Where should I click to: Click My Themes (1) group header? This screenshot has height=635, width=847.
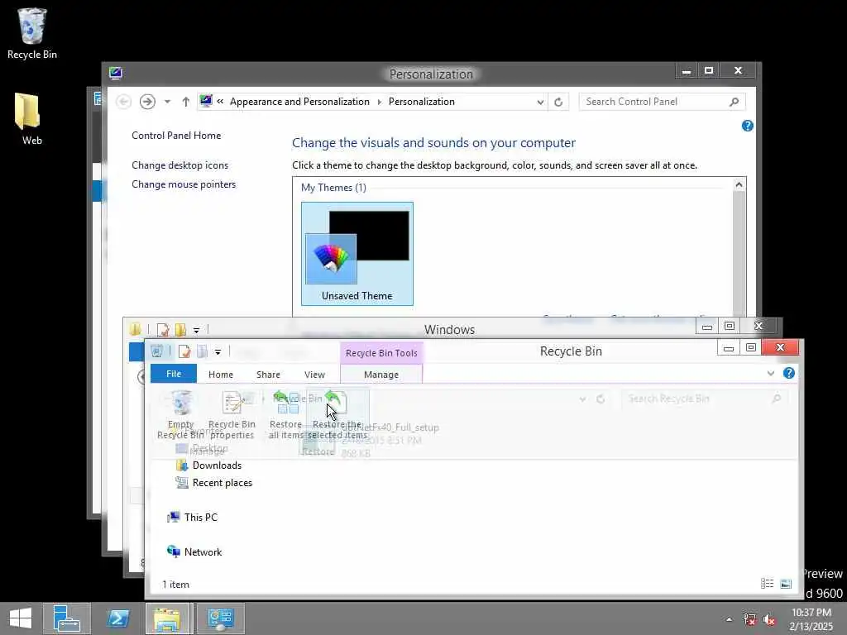333,188
